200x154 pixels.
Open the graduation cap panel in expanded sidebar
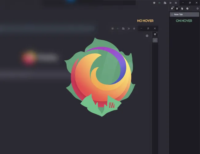tap(187, 9)
